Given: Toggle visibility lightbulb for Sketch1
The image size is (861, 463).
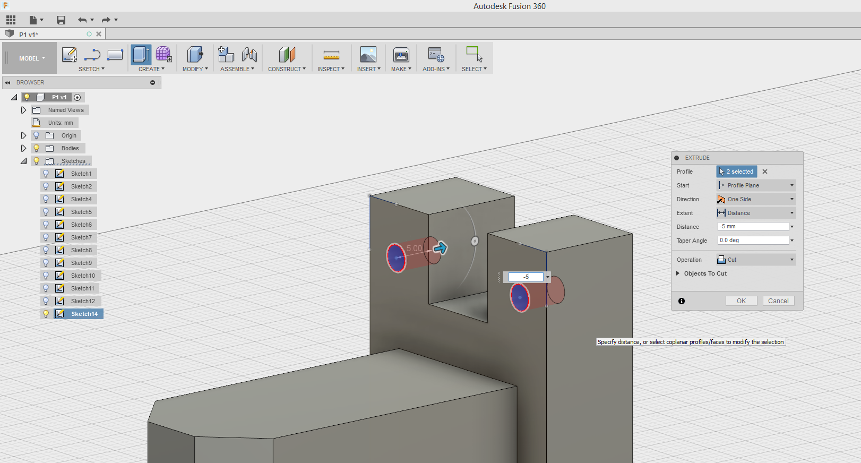Looking at the screenshot, I should (46, 174).
